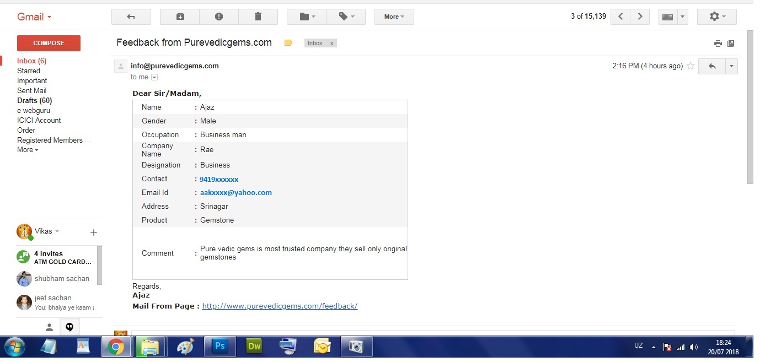This screenshot has width=760, height=362.
Task: Open the Inbox (6) folder
Action: pos(31,61)
